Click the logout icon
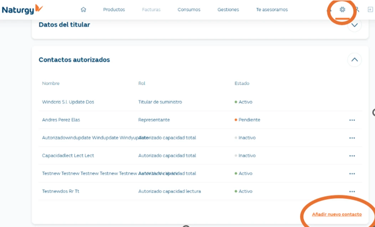 370,10
